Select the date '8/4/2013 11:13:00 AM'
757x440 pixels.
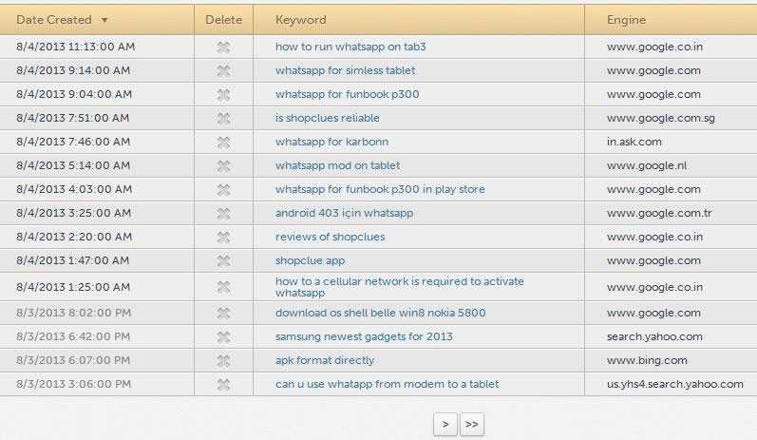coord(76,47)
